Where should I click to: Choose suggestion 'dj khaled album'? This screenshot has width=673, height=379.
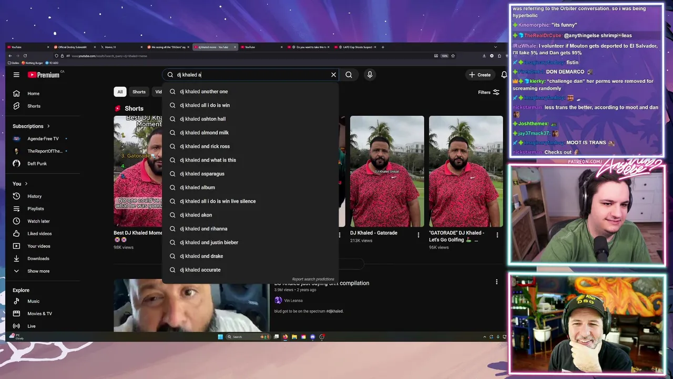(x=250, y=187)
